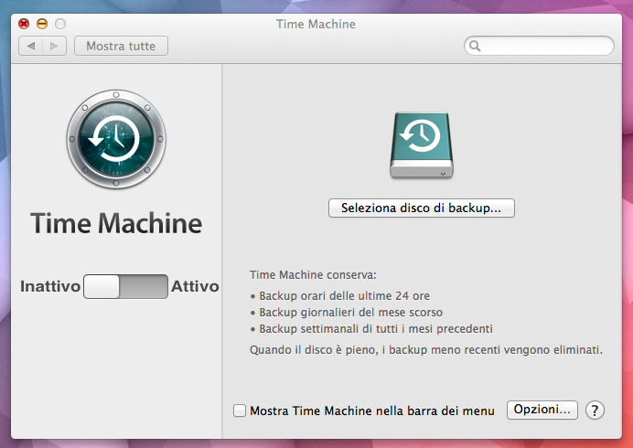Image resolution: width=633 pixels, height=448 pixels.
Task: Go forward with the right arrow button
Action: tap(54, 46)
